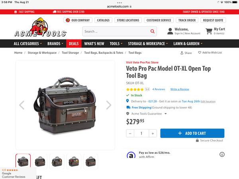Click the Add to Cart button
The height and width of the screenshot is (179, 239).
tap(192, 133)
